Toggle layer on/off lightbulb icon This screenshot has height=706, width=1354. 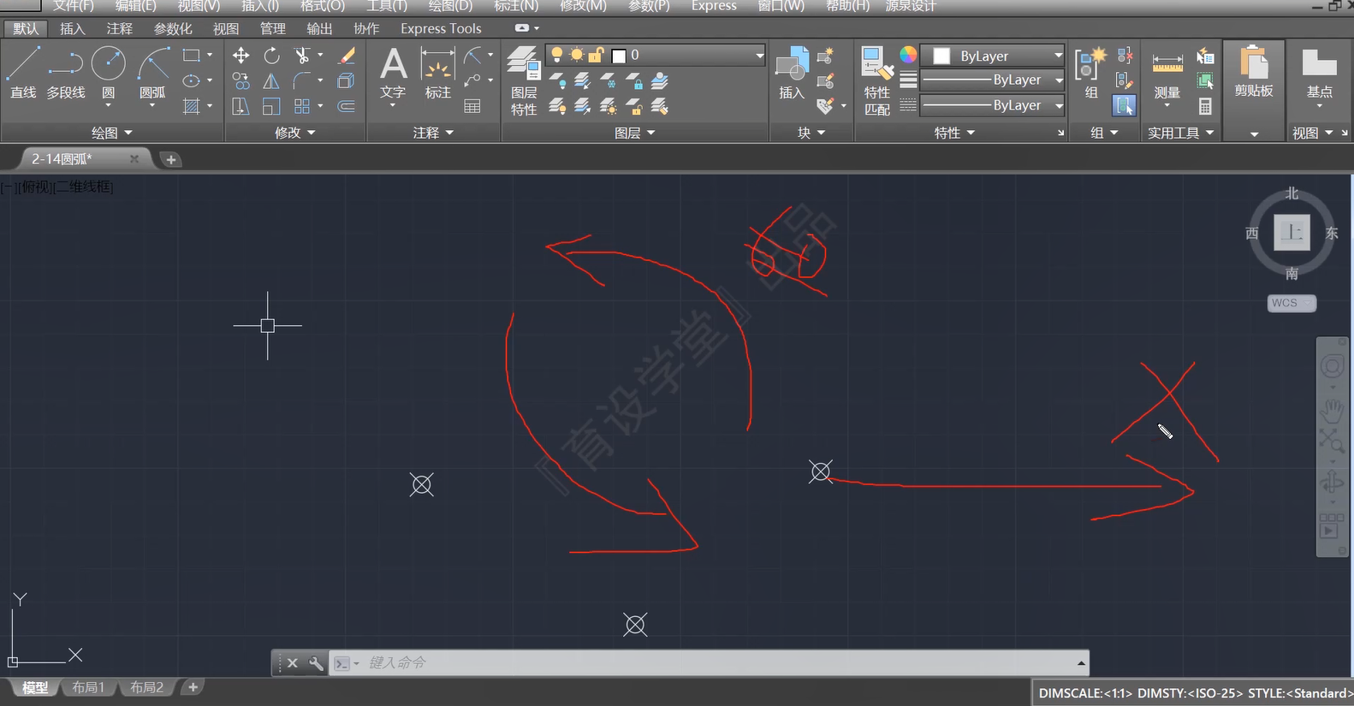click(x=557, y=56)
